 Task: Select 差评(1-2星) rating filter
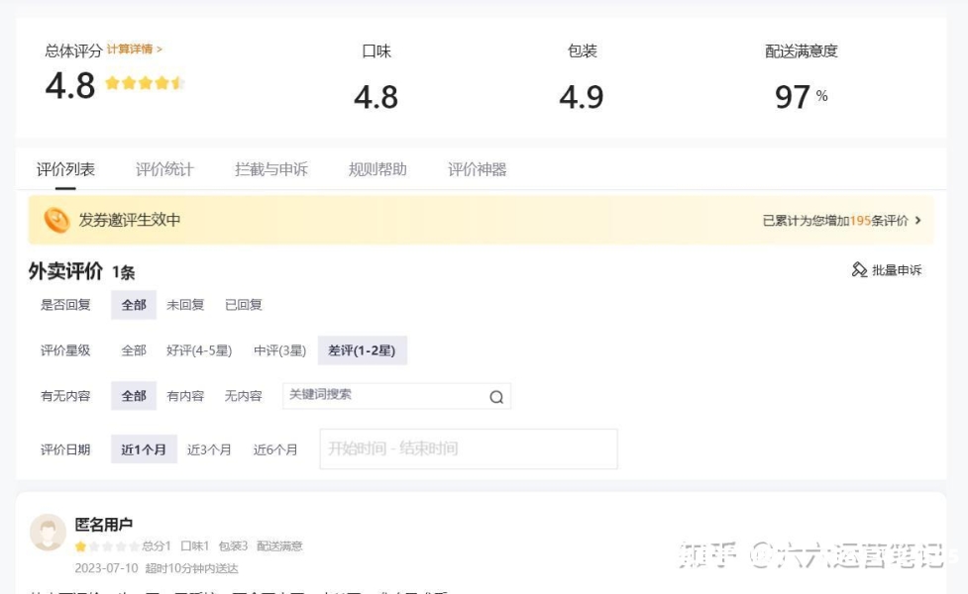[x=363, y=350]
